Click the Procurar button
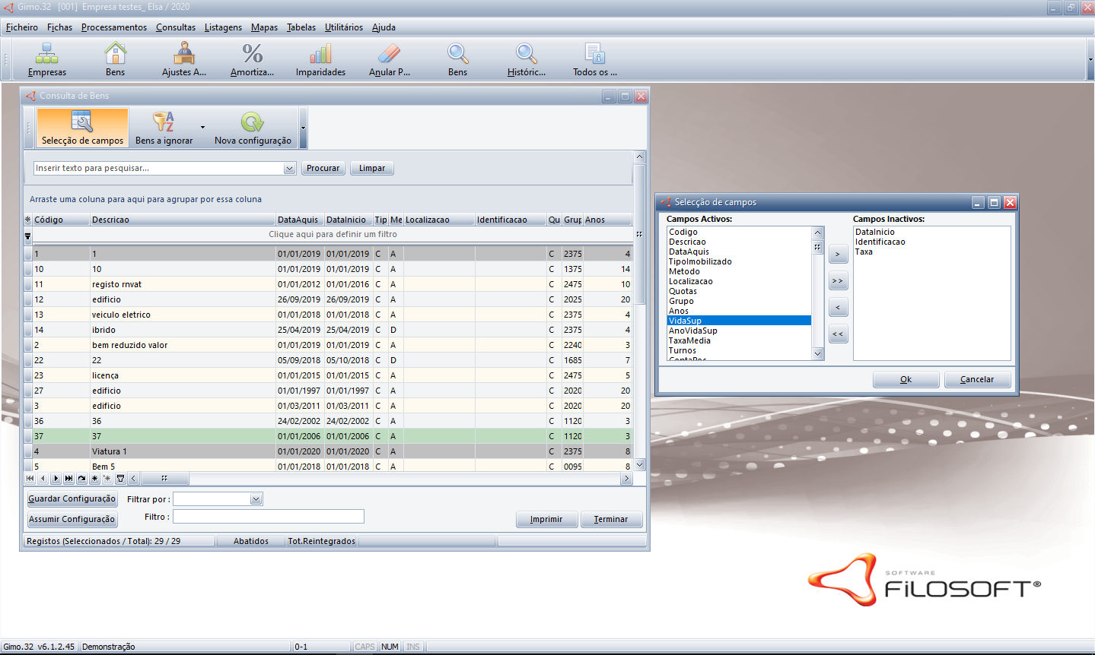This screenshot has height=655, width=1095. [323, 169]
